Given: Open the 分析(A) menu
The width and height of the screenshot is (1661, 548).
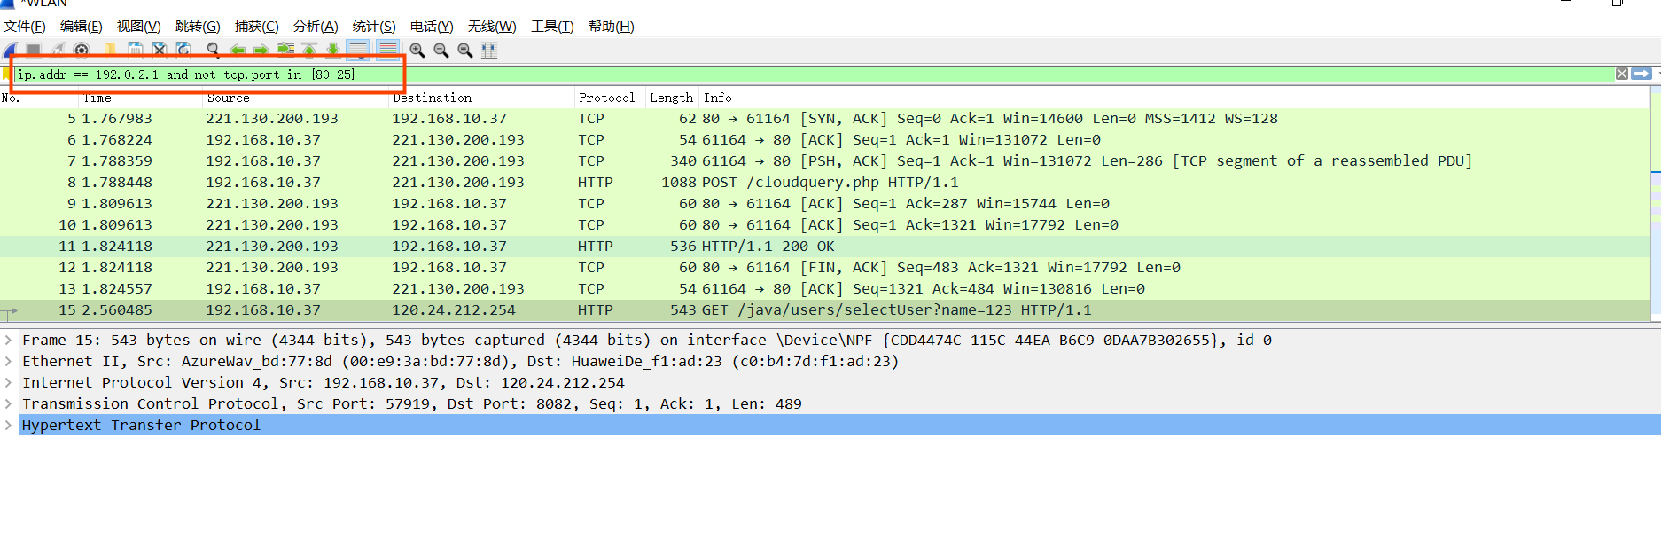Looking at the screenshot, I should click(316, 27).
